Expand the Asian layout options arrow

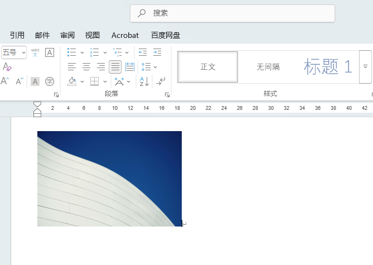click(x=129, y=81)
